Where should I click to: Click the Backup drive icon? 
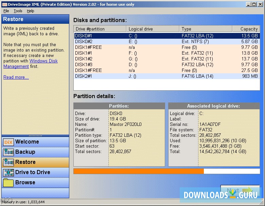point(8,152)
